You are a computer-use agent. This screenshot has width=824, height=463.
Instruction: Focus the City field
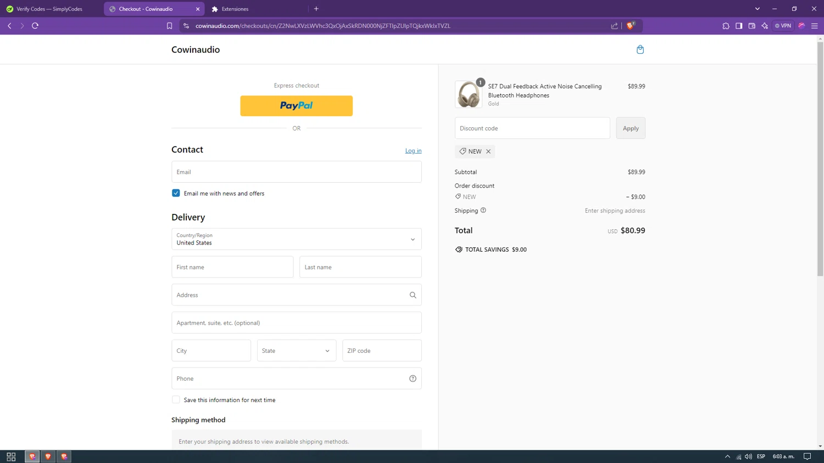[x=211, y=351]
